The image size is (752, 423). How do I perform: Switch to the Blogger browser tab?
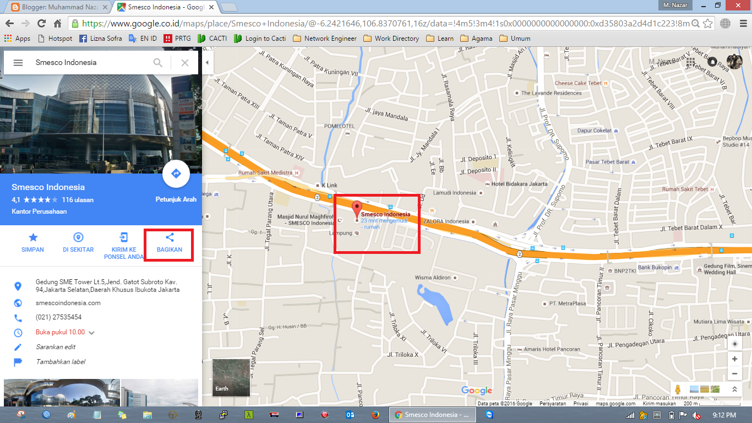52,7
